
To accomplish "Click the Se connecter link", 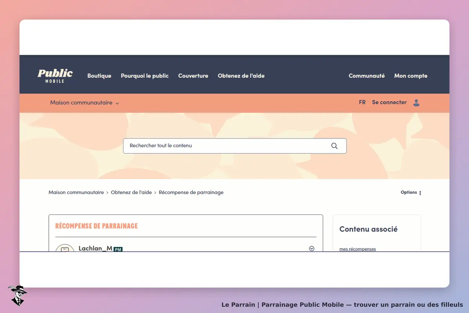I will point(389,103).
